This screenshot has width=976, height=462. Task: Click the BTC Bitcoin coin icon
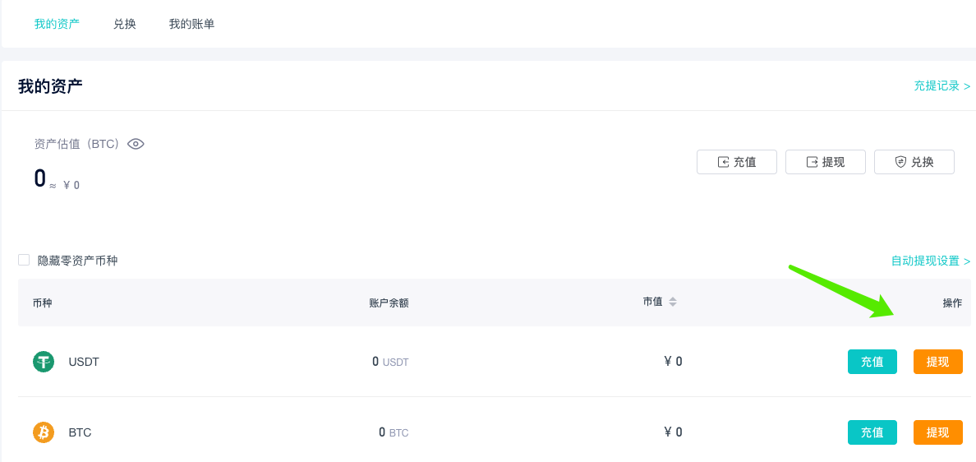(x=44, y=432)
